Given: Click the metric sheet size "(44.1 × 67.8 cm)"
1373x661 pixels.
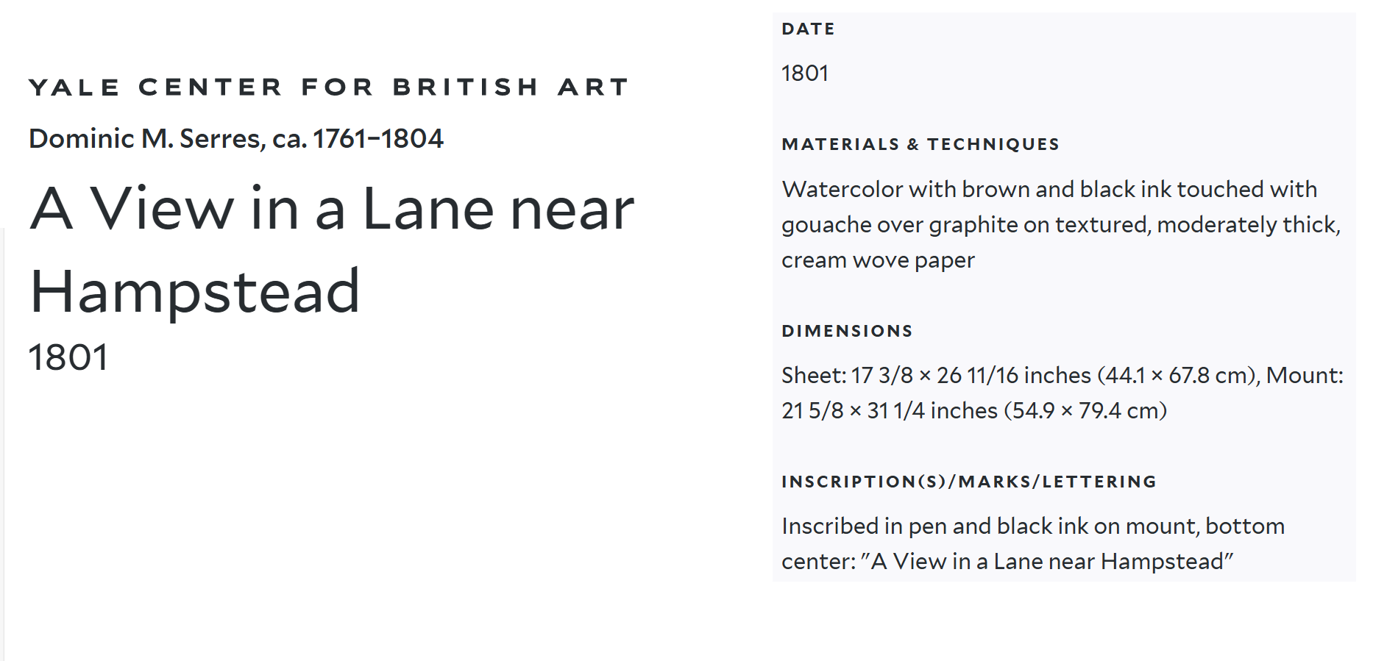Looking at the screenshot, I should click(1176, 375).
